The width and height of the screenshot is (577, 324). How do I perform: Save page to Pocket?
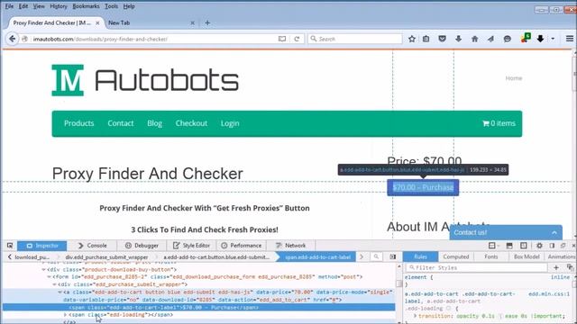point(442,39)
